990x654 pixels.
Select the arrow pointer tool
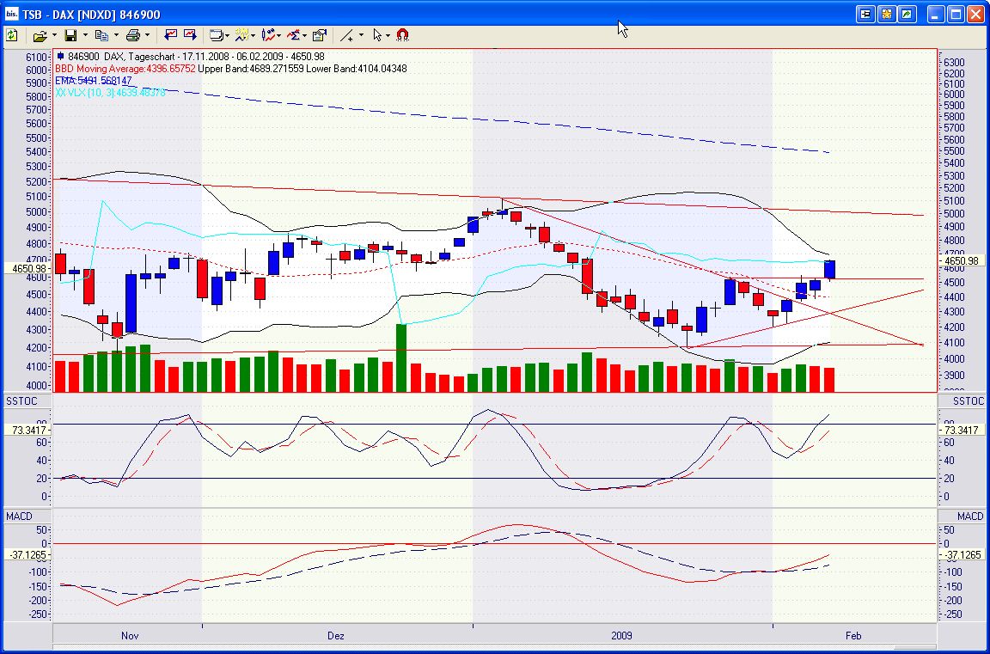coord(377,35)
